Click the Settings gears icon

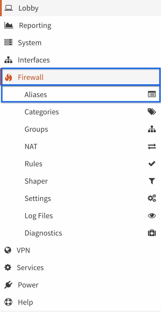tap(152, 198)
